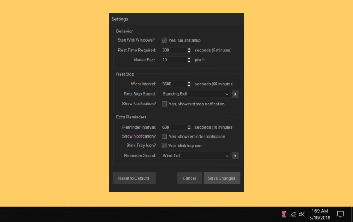Click the hourglass tray icon
Viewport: 353px width, 222px height.
[284, 214]
